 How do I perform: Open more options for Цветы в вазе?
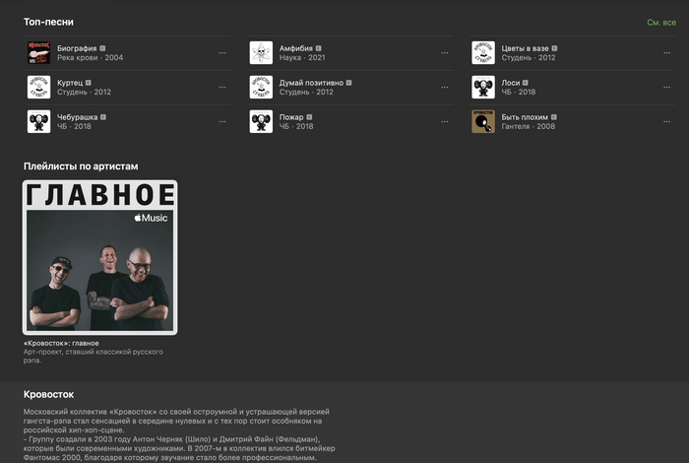coord(667,53)
